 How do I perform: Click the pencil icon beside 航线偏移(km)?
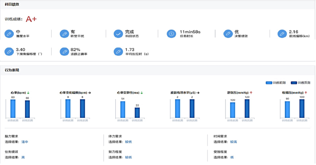click(x=282, y=34)
